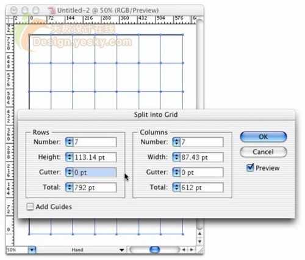Focus the Columns Width field showing 87.43 pt
The height and width of the screenshot is (260, 305).
pyautogui.click(x=202, y=157)
